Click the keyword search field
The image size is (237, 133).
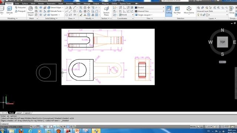point(175,1)
